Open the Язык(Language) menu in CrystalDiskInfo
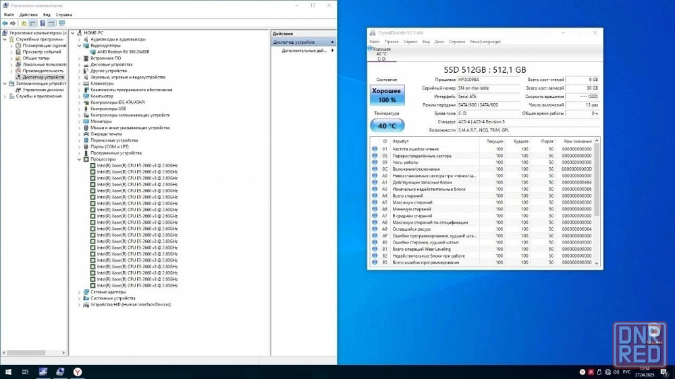The height and width of the screenshot is (379, 675). tap(485, 42)
